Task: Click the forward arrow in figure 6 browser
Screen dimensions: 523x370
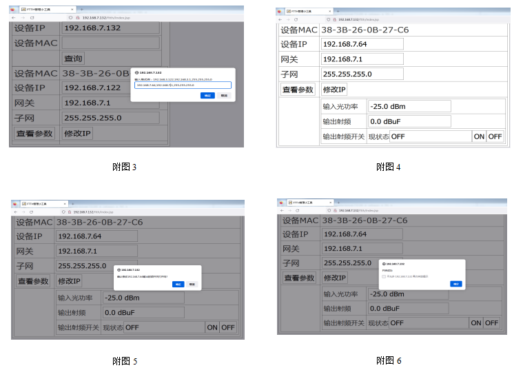Action: click(x=289, y=211)
